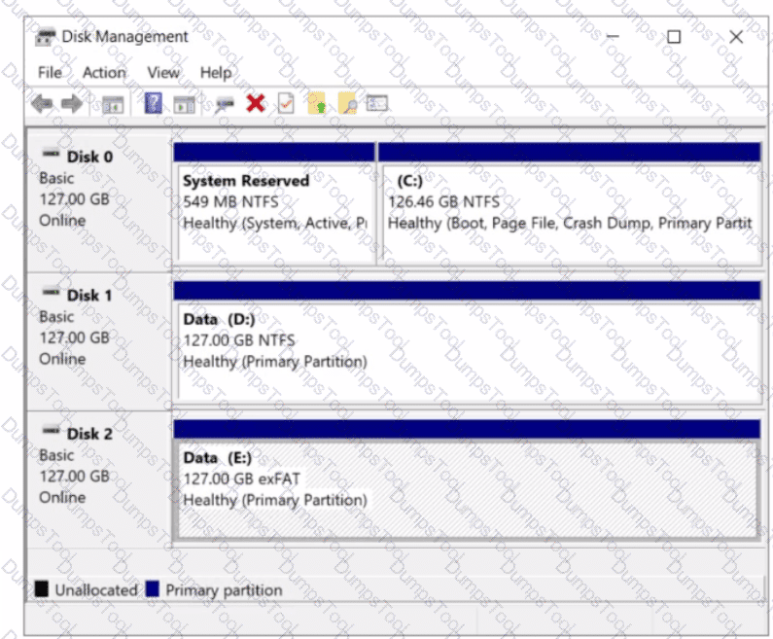Click the Show/Hide Action Pane icon
This screenshot has width=773, height=639.
coord(185,104)
